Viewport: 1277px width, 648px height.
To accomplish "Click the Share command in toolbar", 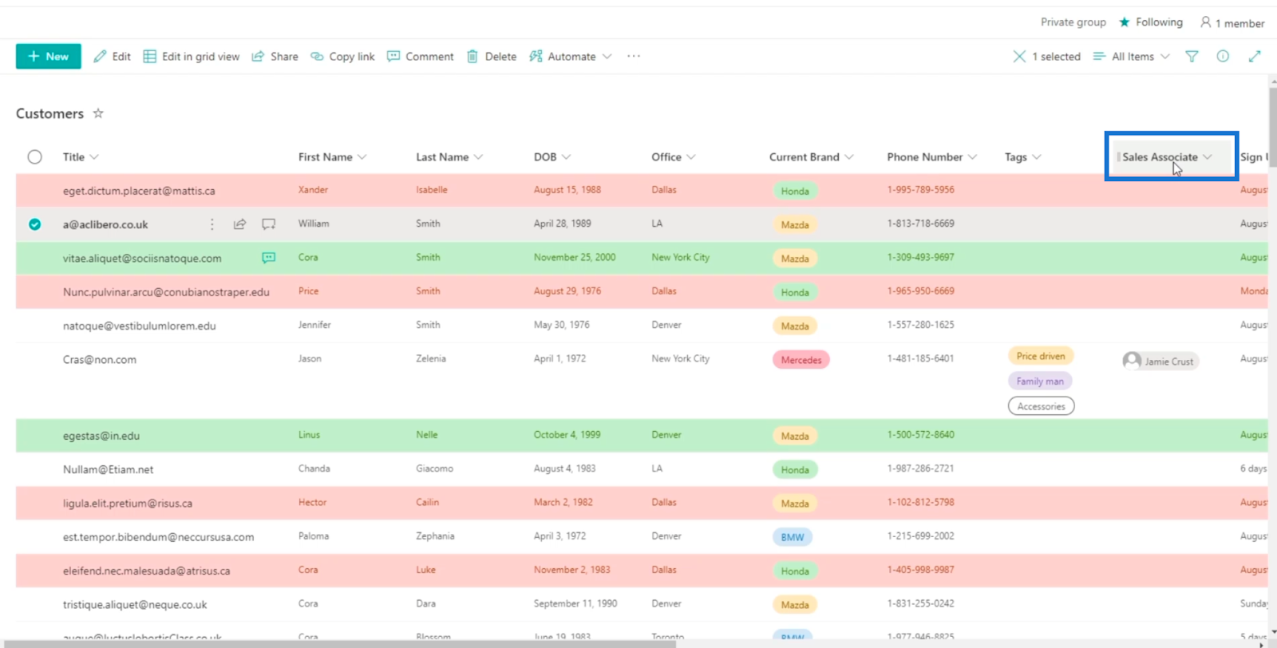I will coord(275,57).
